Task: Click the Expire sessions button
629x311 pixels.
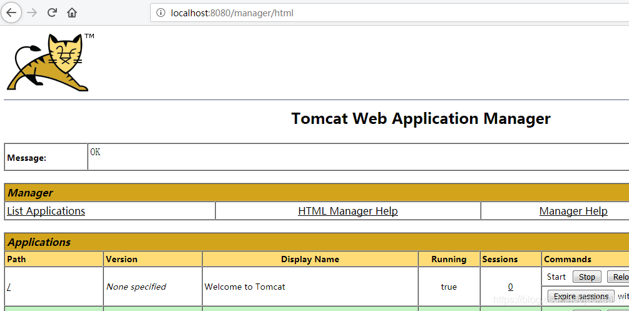Action: click(x=581, y=296)
